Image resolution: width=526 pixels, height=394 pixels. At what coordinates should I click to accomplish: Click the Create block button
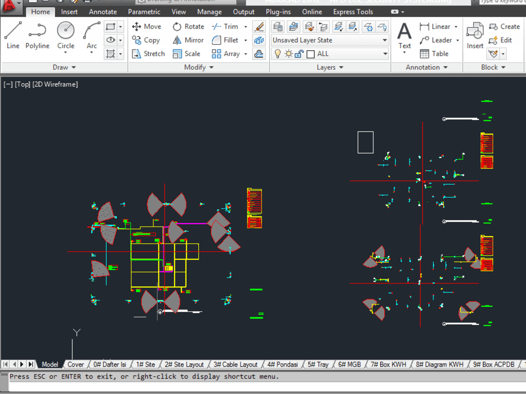coord(504,27)
